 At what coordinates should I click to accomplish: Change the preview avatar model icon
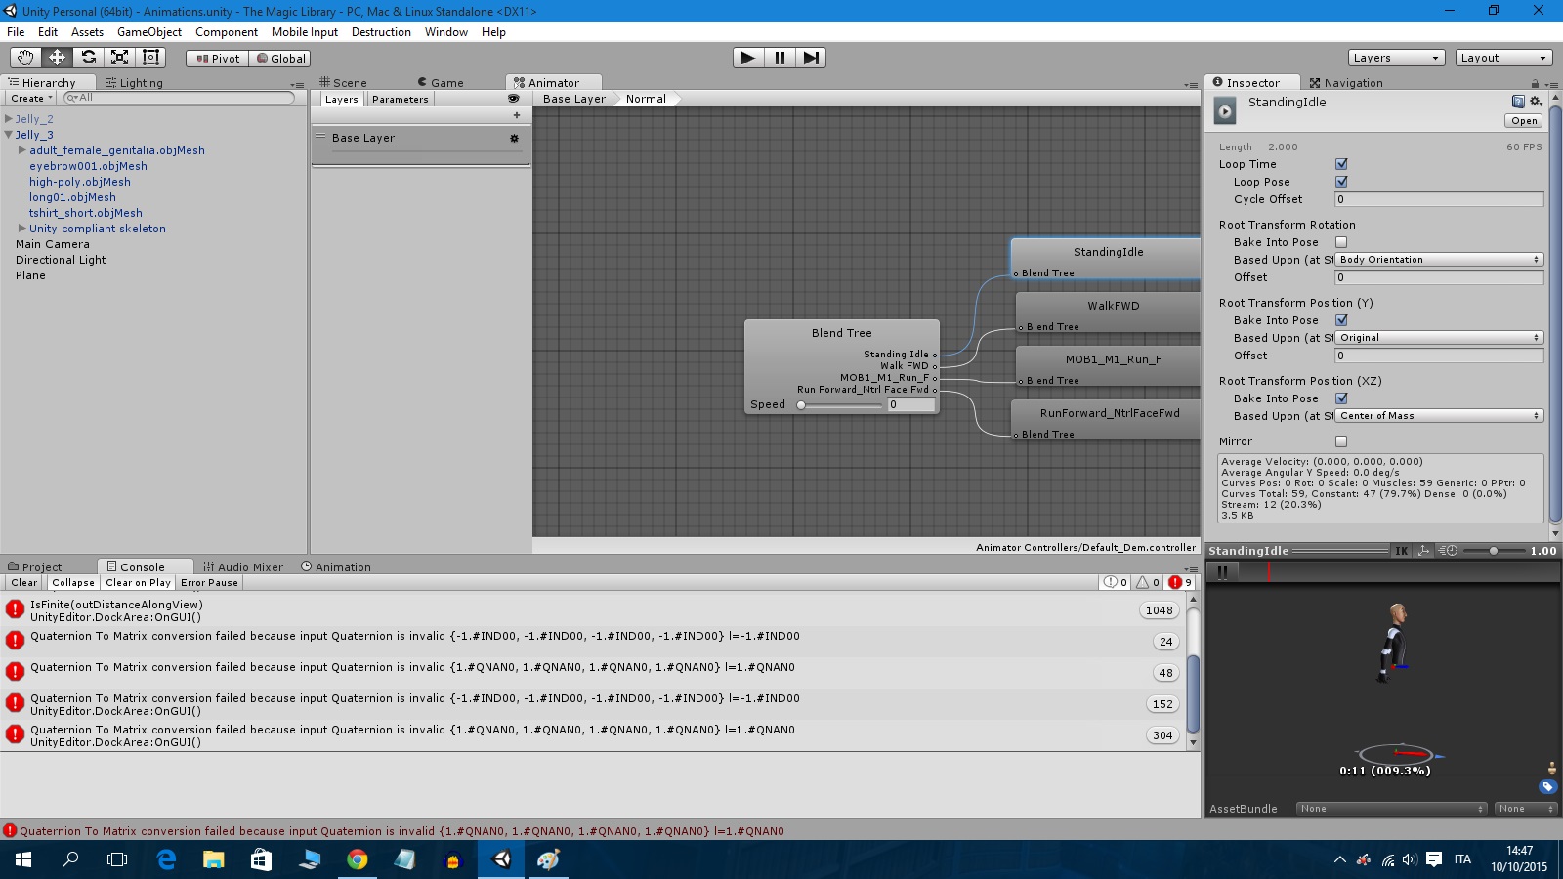[1552, 769]
